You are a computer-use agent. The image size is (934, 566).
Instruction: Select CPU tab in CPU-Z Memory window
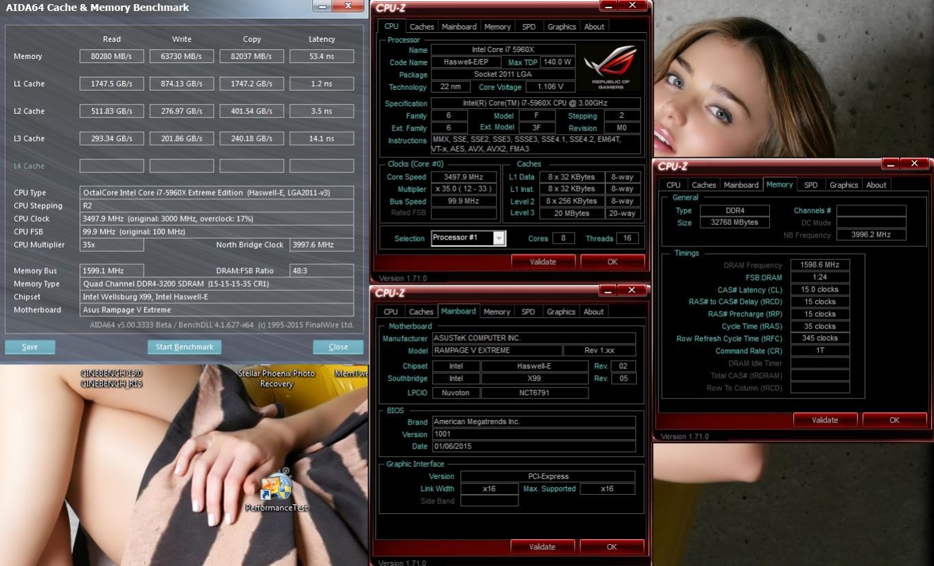tap(673, 185)
